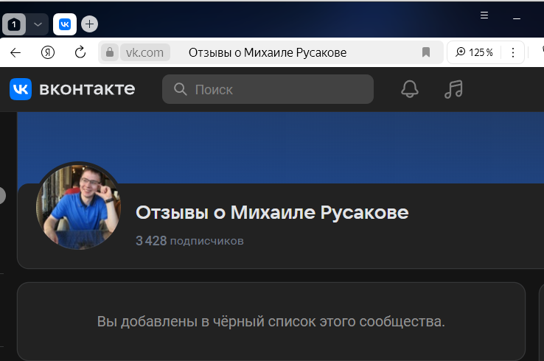Open a new tab with plus
This screenshot has width=544, height=361.
click(x=89, y=24)
